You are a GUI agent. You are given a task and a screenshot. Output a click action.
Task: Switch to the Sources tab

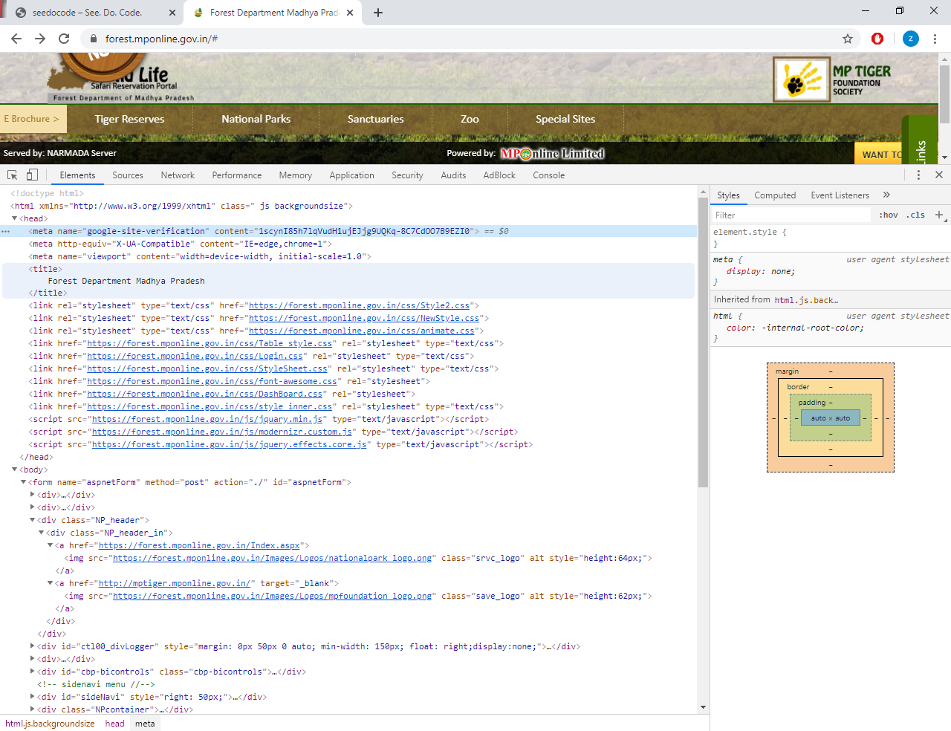pos(128,175)
